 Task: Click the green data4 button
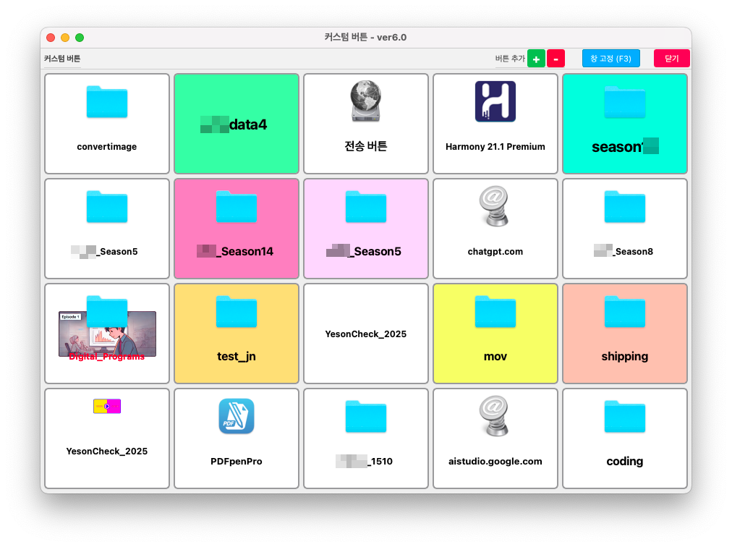coord(237,124)
